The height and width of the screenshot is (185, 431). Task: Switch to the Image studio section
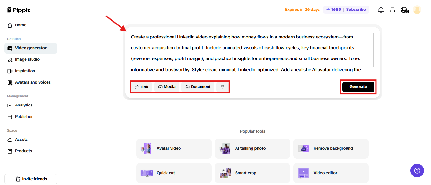27,59
